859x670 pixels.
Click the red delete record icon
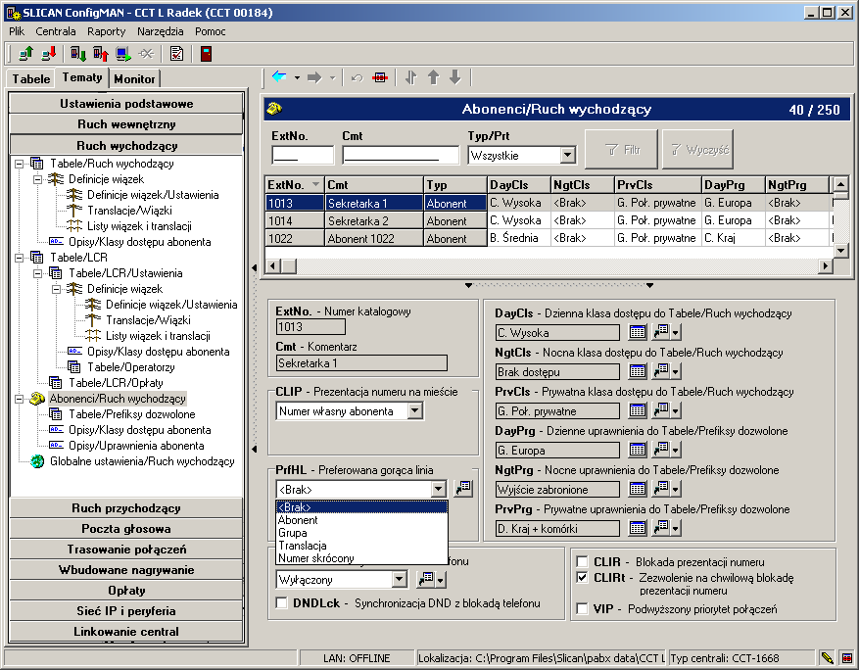[x=380, y=77]
